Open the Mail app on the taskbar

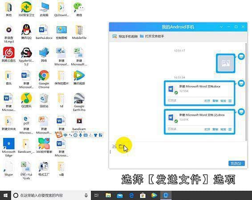pyautogui.click(x=120, y=196)
